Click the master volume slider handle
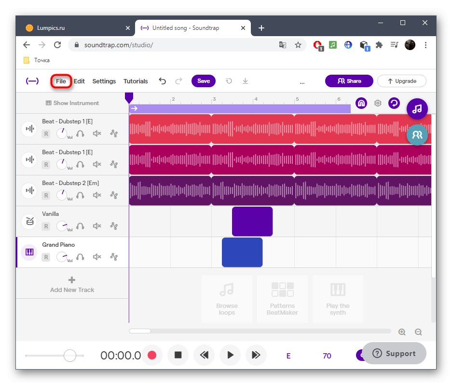 (x=70, y=356)
